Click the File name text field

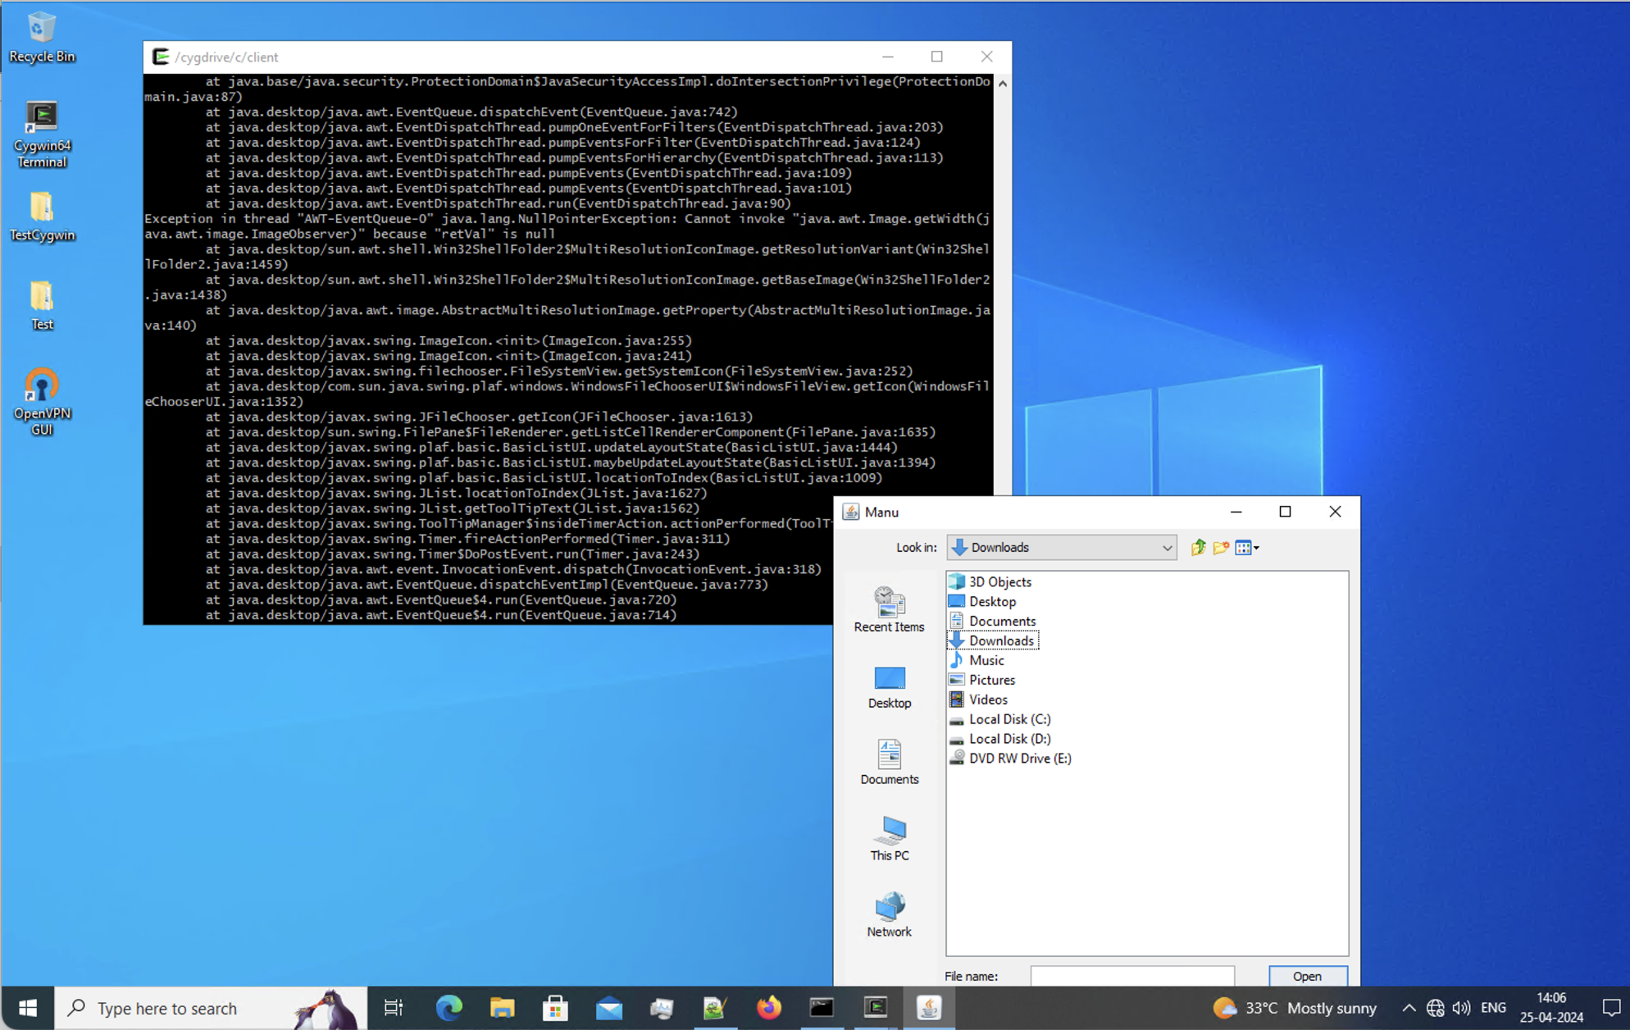pos(1131,976)
